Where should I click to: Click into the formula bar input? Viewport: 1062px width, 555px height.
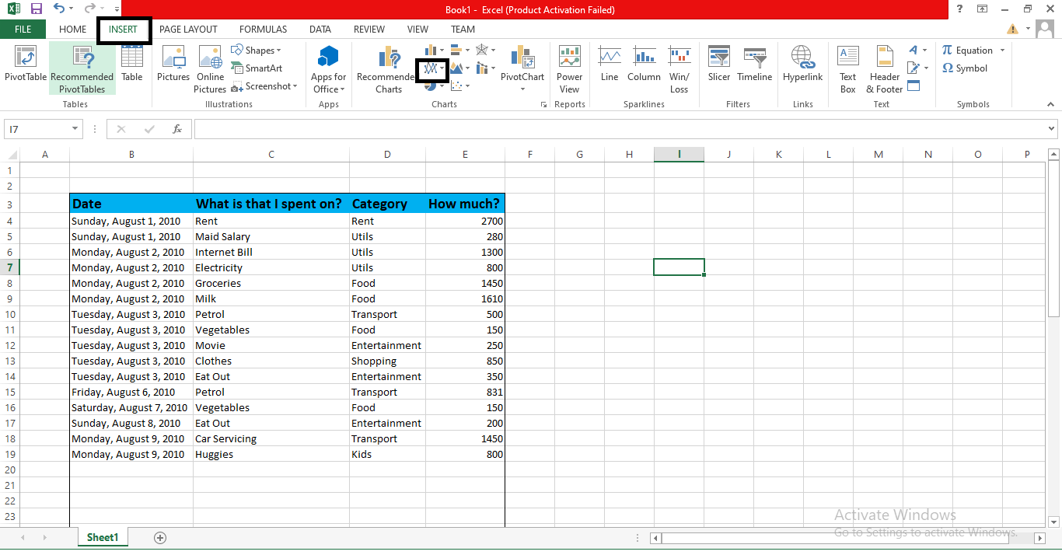click(620, 129)
